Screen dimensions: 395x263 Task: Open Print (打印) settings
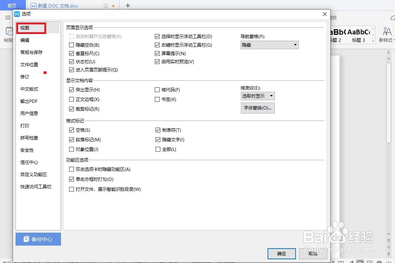[x=25, y=125]
